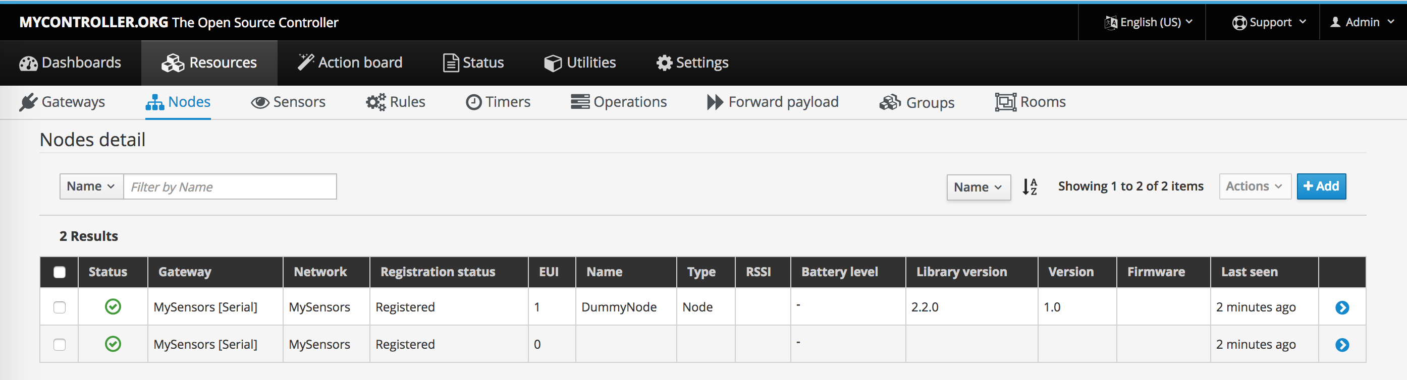Go to Action board menu
This screenshot has height=380, width=1407.
[x=350, y=62]
